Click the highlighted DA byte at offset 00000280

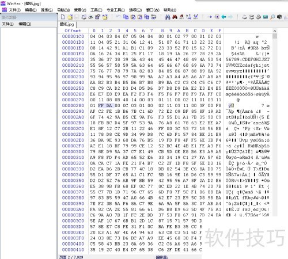[109, 105]
